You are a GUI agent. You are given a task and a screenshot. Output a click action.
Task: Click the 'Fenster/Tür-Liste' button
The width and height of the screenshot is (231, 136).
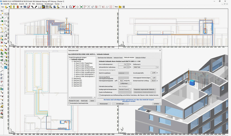point(74,101)
